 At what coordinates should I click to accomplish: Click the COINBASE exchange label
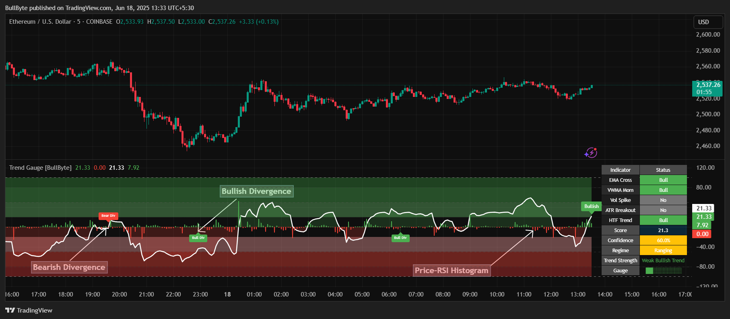[x=99, y=22]
